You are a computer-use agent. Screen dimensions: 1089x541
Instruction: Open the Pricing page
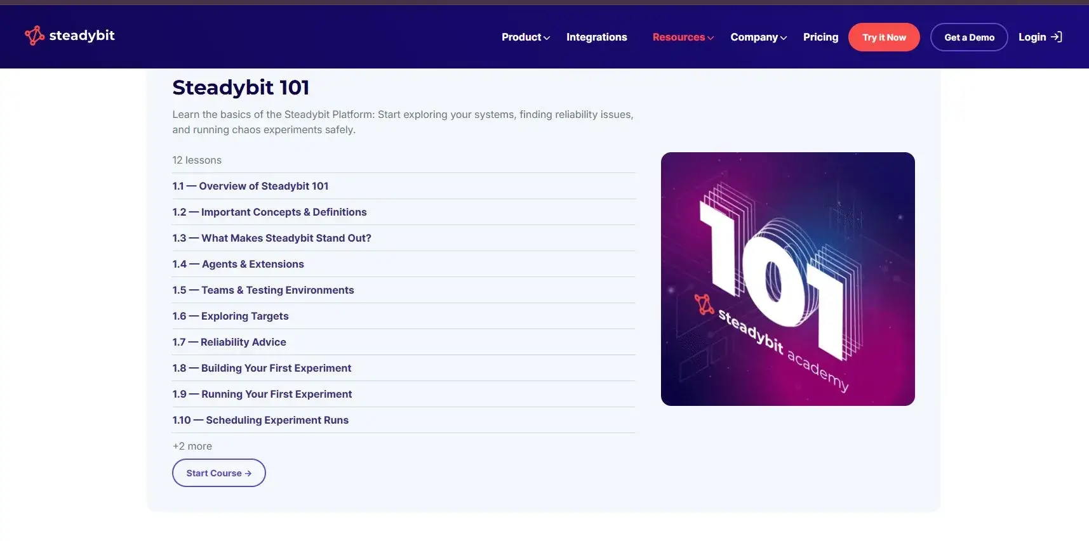coord(820,37)
